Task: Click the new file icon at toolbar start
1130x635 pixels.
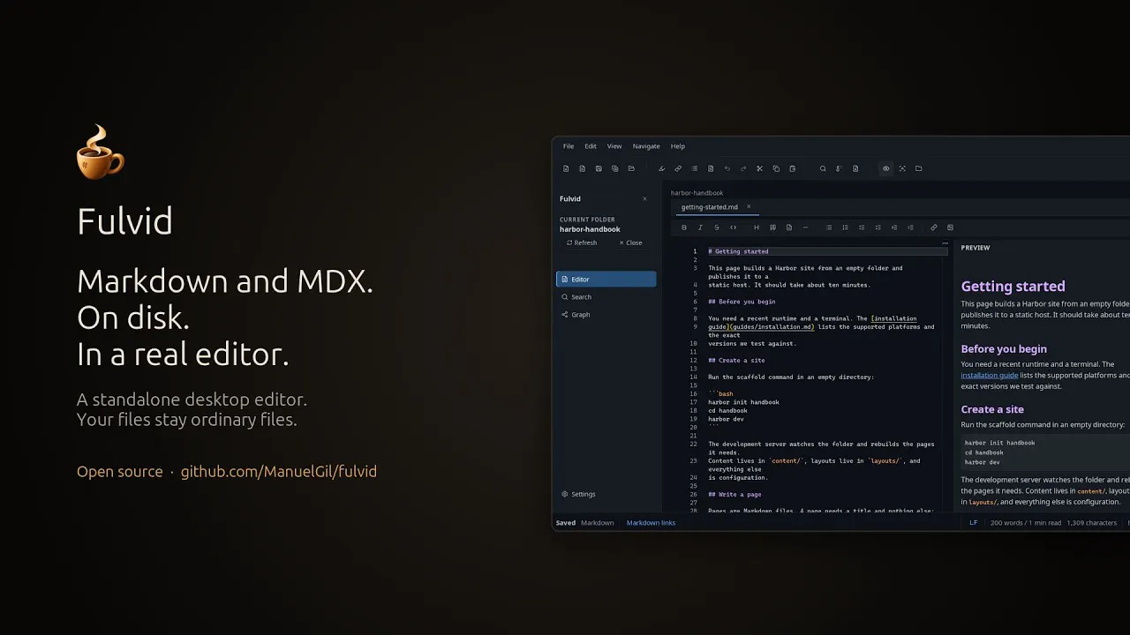Action: [x=566, y=168]
